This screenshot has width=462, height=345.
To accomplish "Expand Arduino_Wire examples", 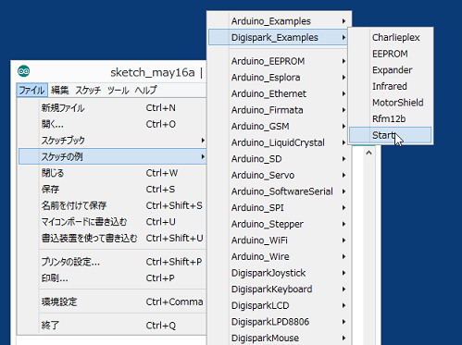I will coord(280,256).
